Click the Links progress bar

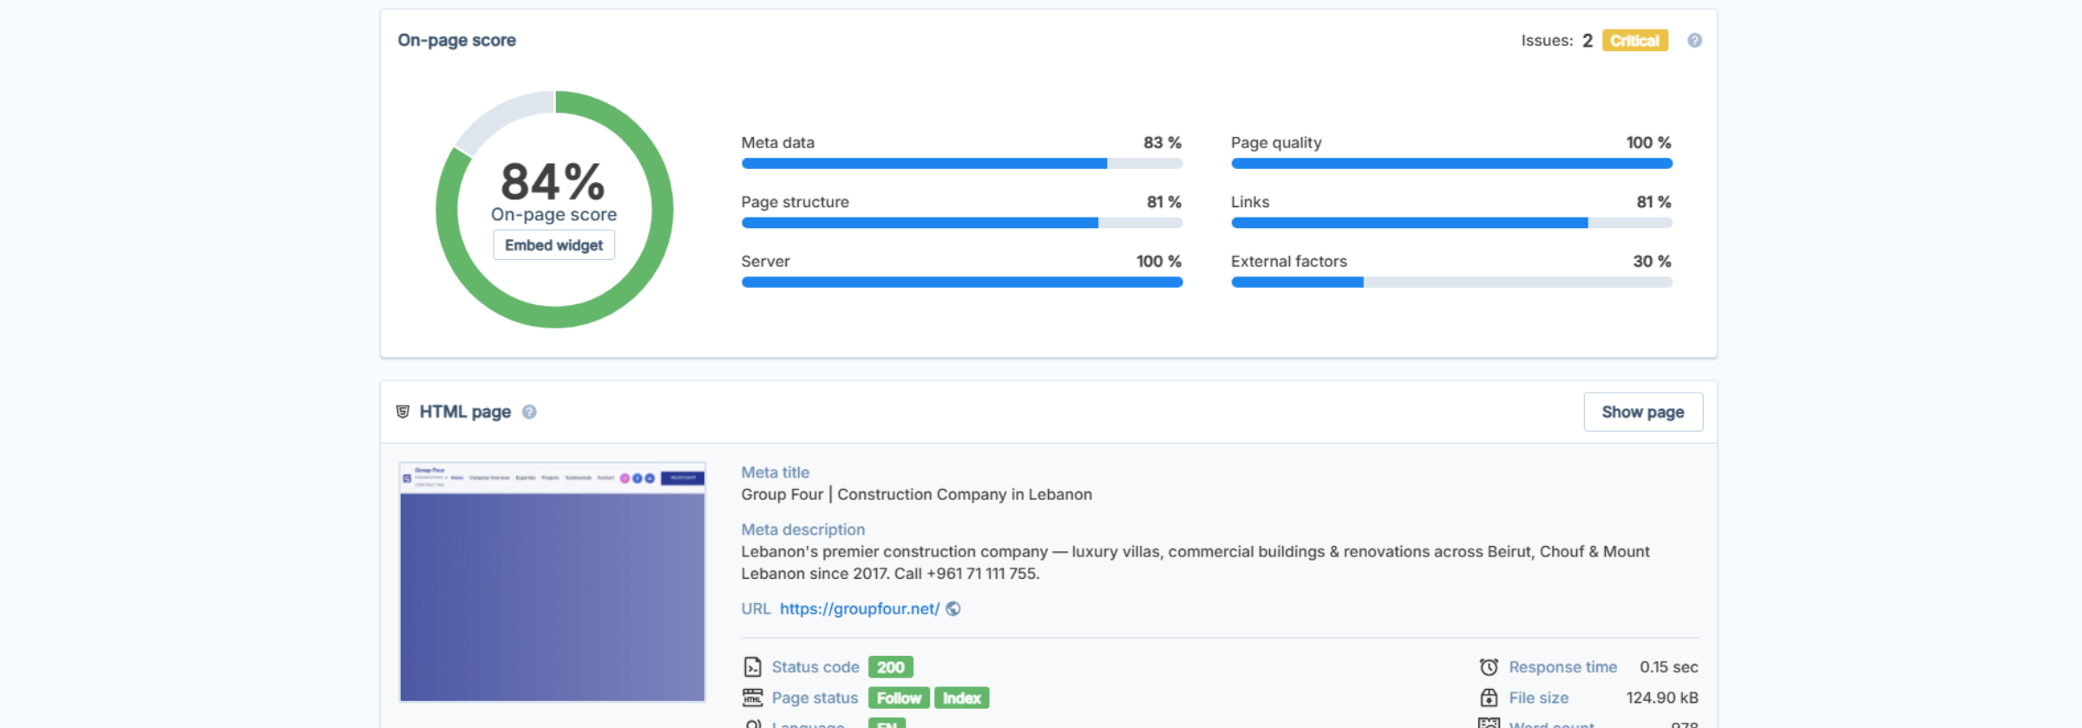pos(1451,223)
